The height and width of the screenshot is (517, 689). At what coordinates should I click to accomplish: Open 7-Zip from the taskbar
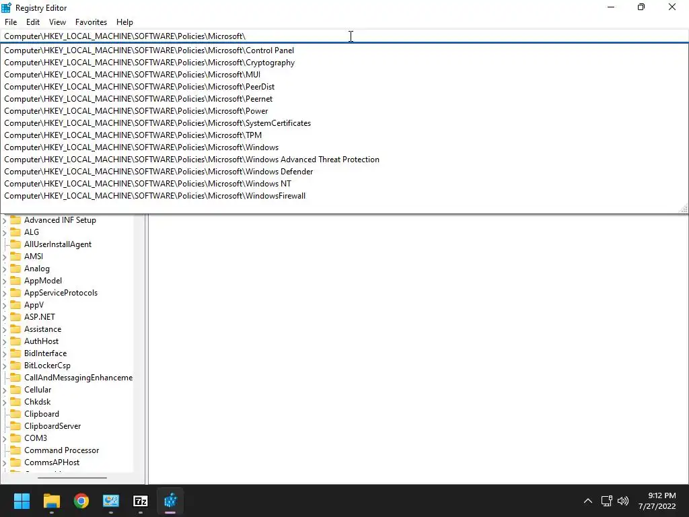coord(141,501)
